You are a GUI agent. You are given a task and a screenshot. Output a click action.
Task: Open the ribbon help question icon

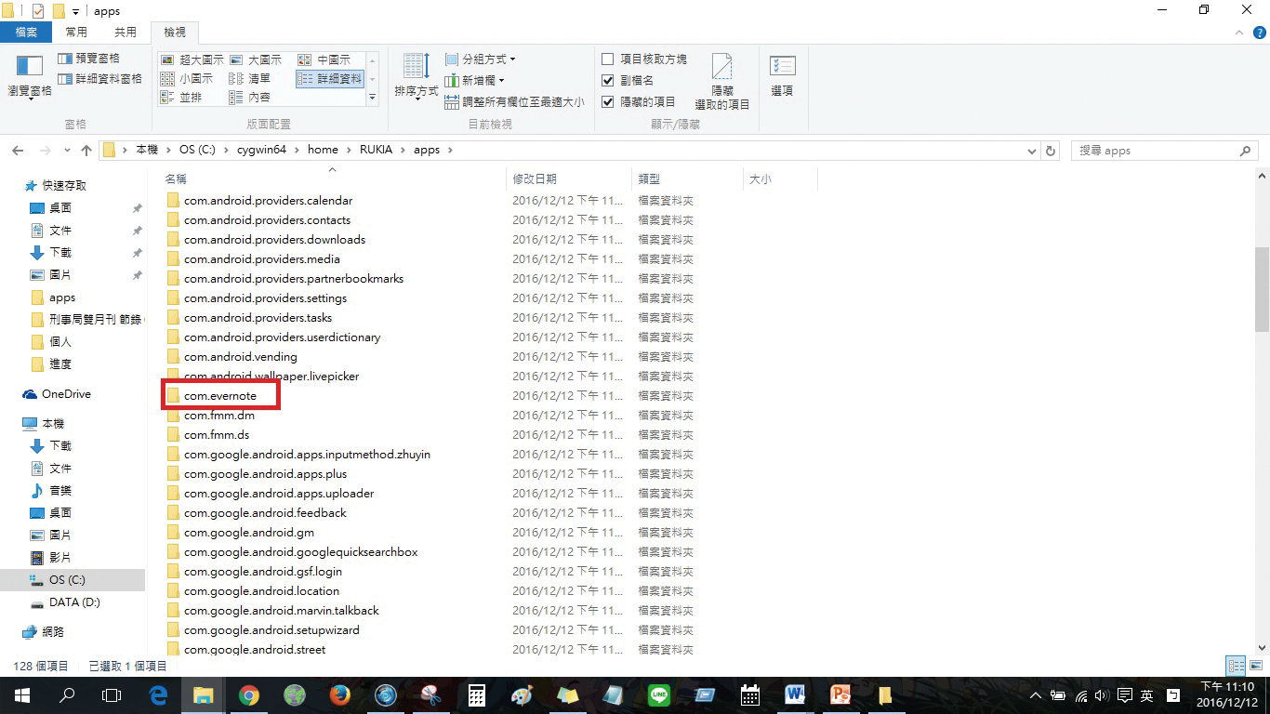point(1260,33)
